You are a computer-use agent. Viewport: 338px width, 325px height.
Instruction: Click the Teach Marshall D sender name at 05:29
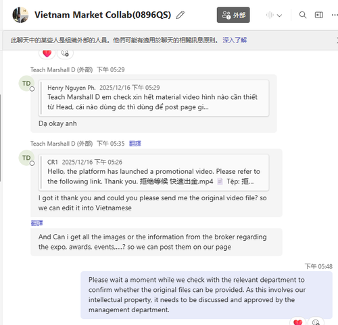coord(62,70)
